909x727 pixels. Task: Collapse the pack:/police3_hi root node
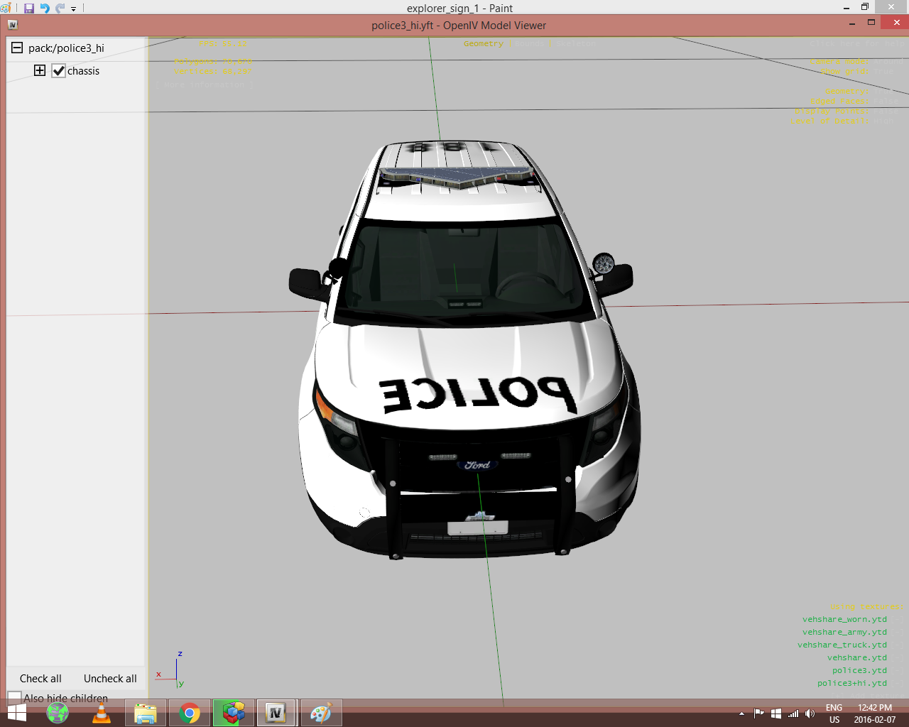click(17, 48)
